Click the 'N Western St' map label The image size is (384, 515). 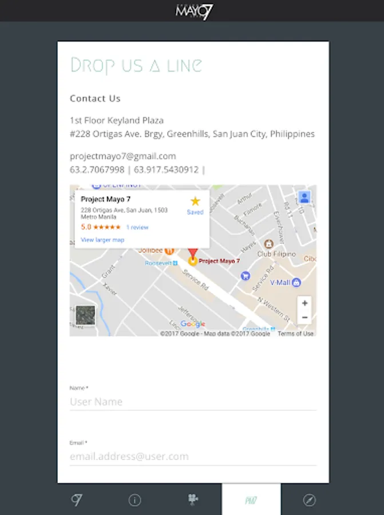click(274, 310)
